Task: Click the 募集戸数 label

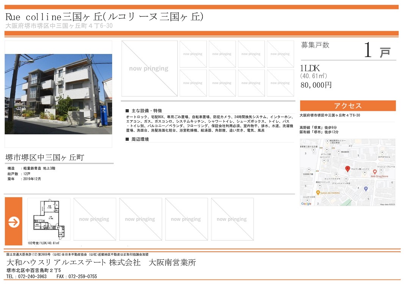Action: [315, 45]
